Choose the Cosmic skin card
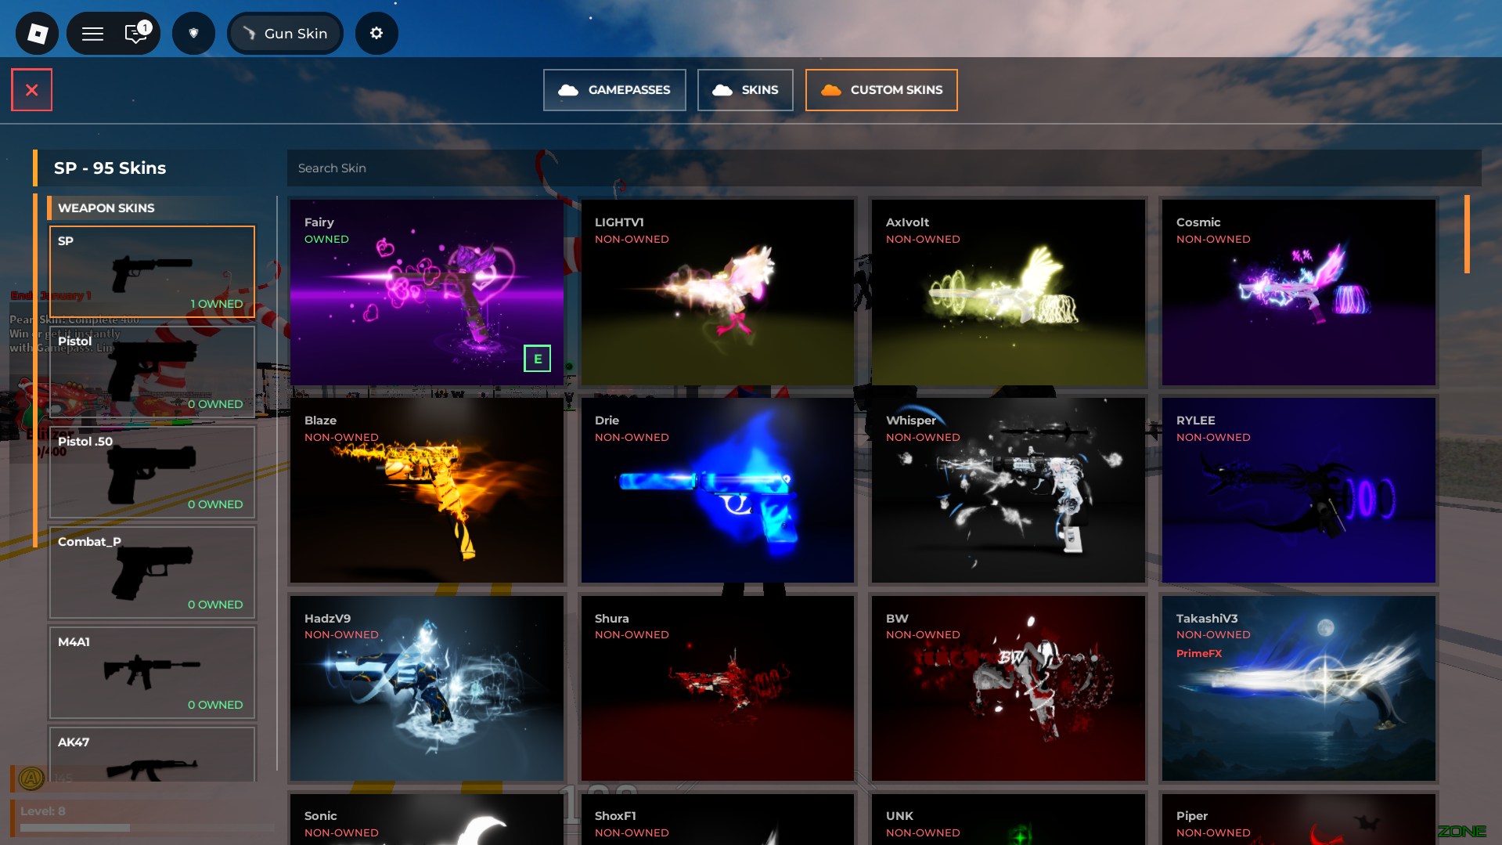1502x845 pixels. (1298, 292)
